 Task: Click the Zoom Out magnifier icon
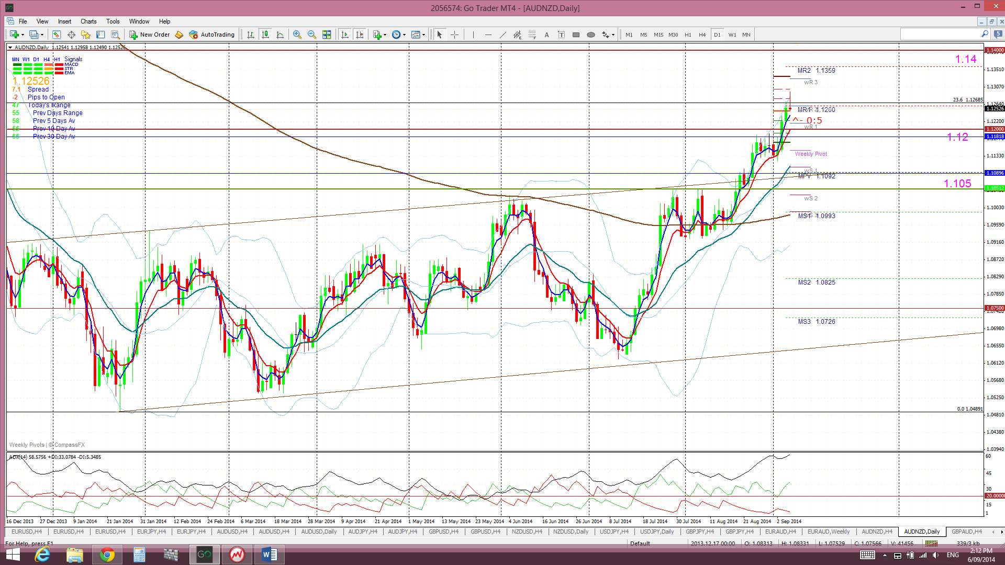pos(312,35)
